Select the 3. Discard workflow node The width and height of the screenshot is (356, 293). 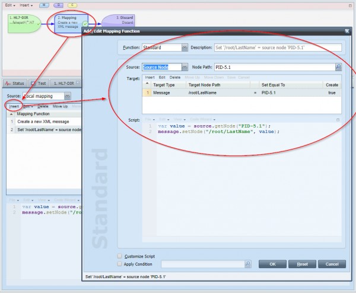[x=118, y=21]
